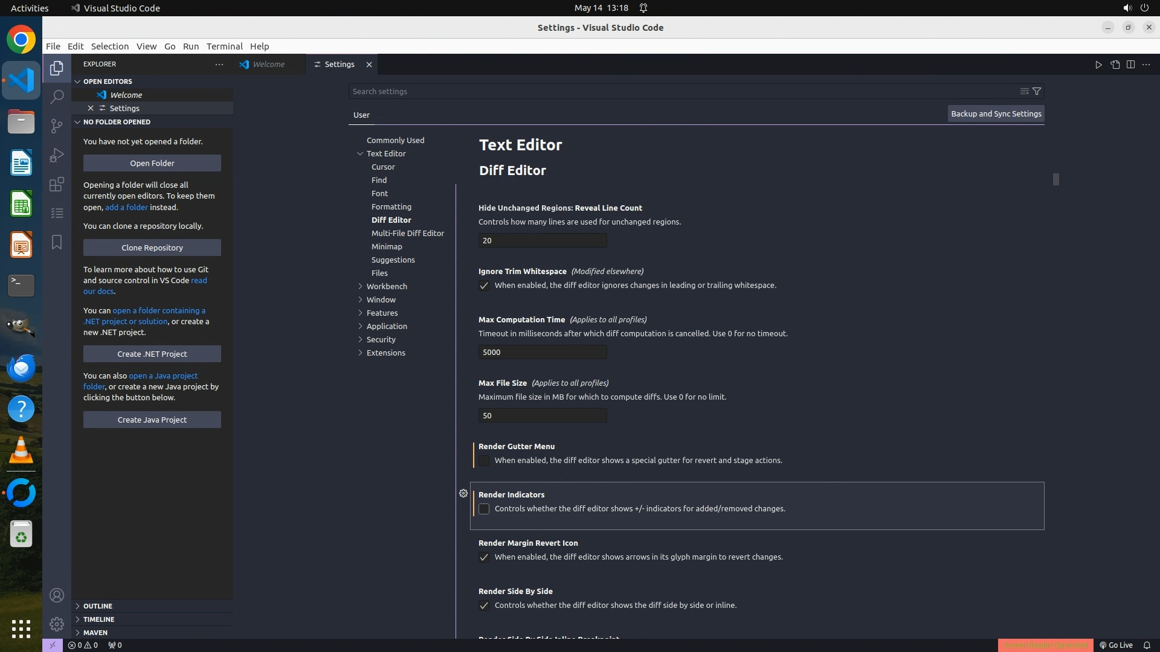The width and height of the screenshot is (1160, 652).
Task: Open the Source Control view
Action: 57,126
